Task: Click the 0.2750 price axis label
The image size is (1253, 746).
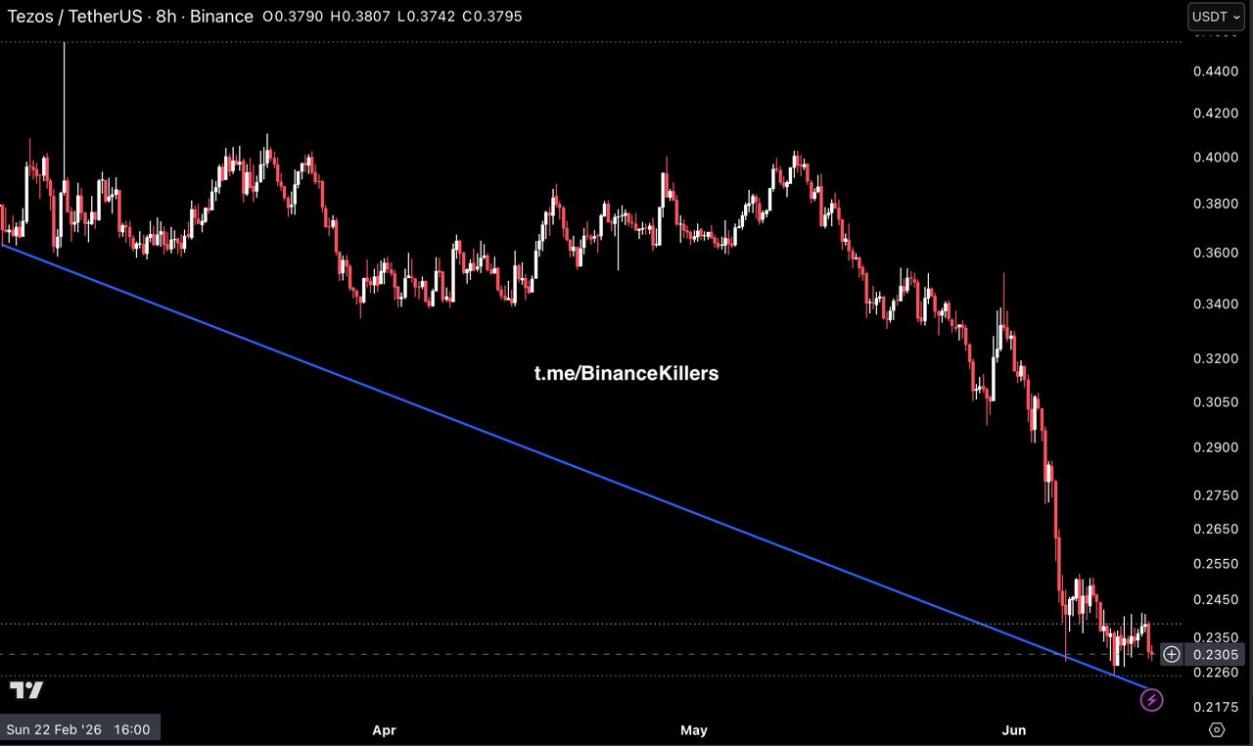Action: tap(1216, 496)
